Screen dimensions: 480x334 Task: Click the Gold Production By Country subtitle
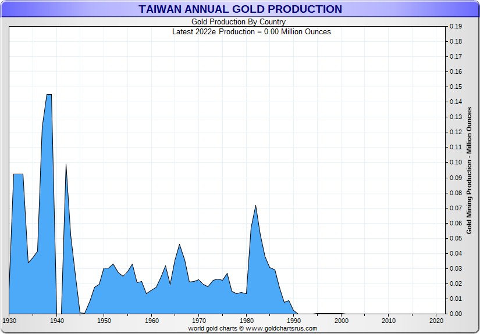[x=239, y=22]
